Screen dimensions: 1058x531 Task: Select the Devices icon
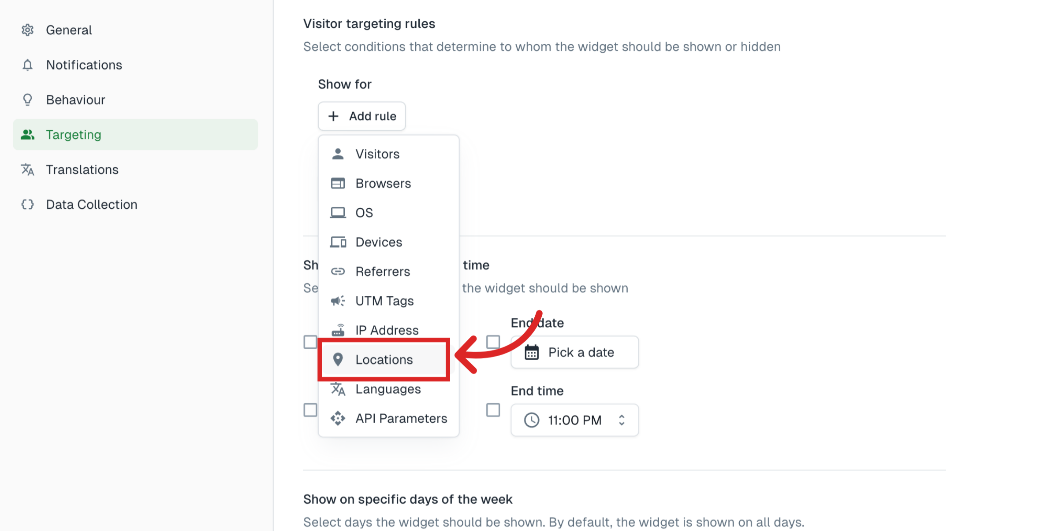tap(338, 242)
